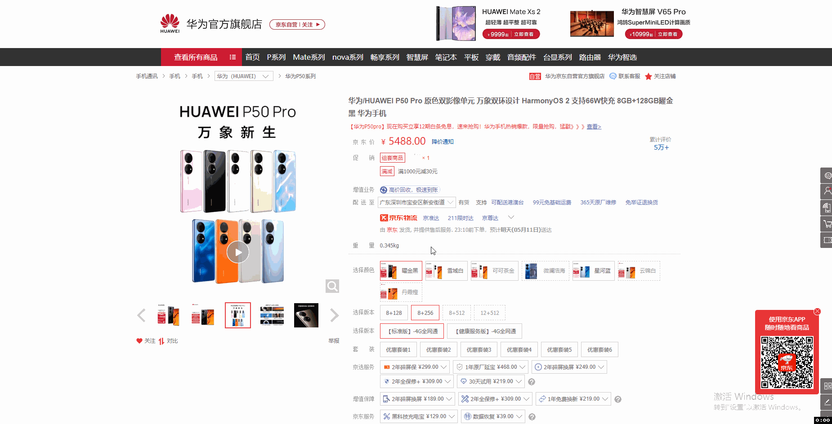
Task: Select 云锦白 color option
Action: tap(639, 271)
